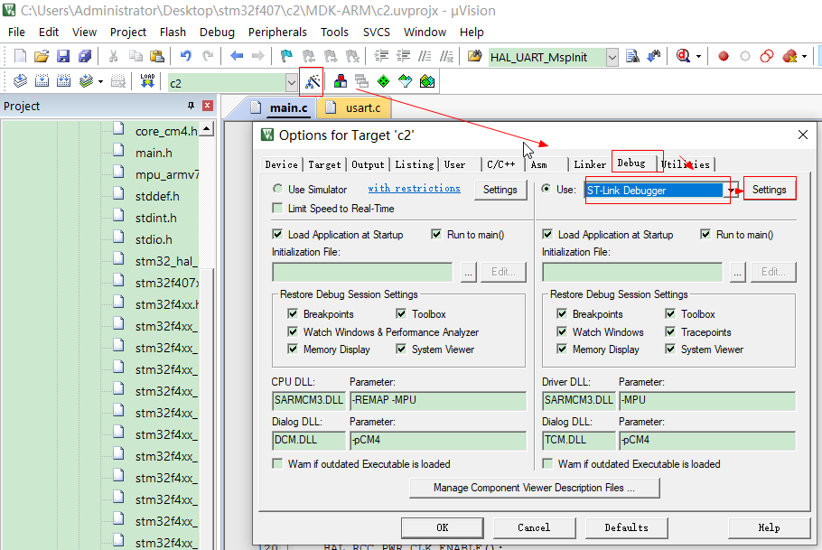Switch to the usart.c editor tab
This screenshot has height=550, width=822.
click(x=355, y=107)
